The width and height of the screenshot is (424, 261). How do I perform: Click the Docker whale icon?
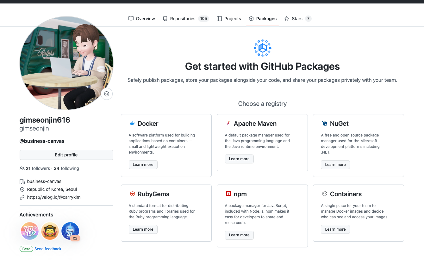[x=132, y=124]
